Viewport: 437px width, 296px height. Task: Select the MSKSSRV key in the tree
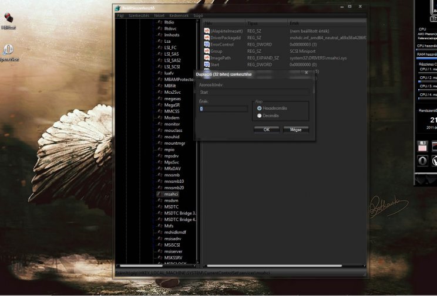[x=173, y=258]
